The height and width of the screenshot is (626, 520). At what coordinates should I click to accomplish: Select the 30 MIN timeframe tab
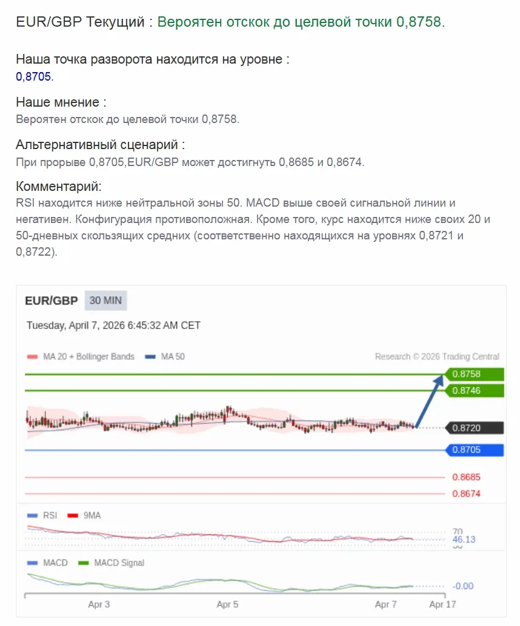point(106,301)
